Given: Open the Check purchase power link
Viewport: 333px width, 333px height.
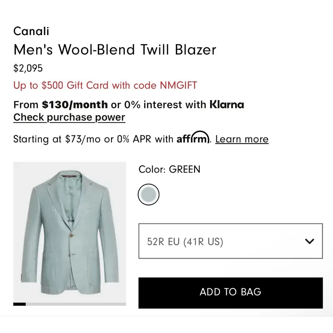Looking at the screenshot, I should click(x=69, y=117).
